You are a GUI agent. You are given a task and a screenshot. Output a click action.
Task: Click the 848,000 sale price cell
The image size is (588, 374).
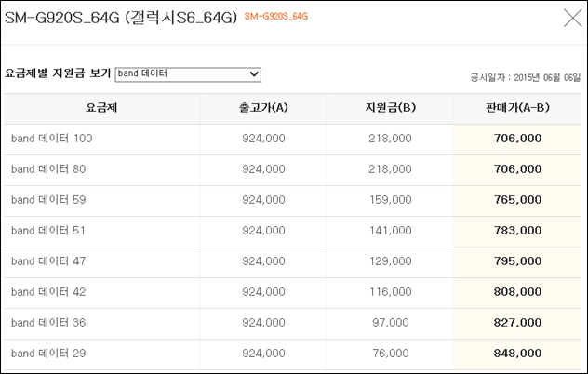coord(517,354)
